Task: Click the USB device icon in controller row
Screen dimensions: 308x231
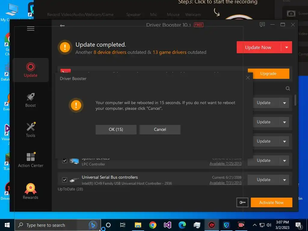Action: coord(74,180)
